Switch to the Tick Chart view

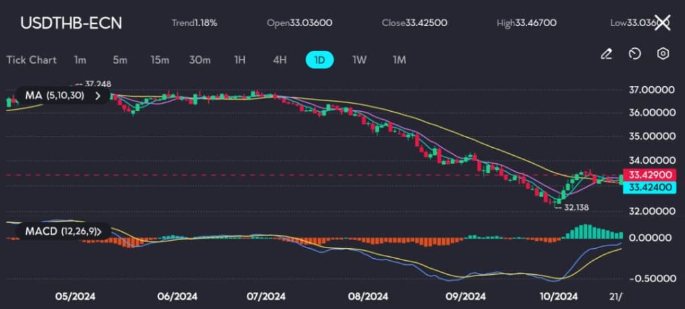click(31, 60)
